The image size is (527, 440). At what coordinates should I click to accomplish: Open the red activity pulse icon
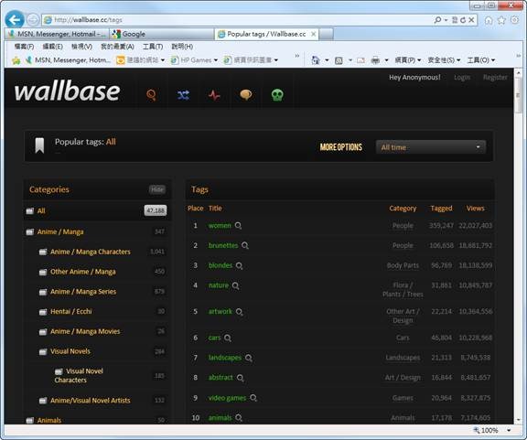(214, 95)
